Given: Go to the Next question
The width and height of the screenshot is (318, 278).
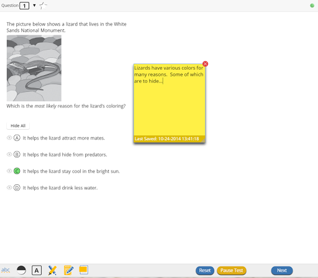Looking at the screenshot, I should pos(282,271).
